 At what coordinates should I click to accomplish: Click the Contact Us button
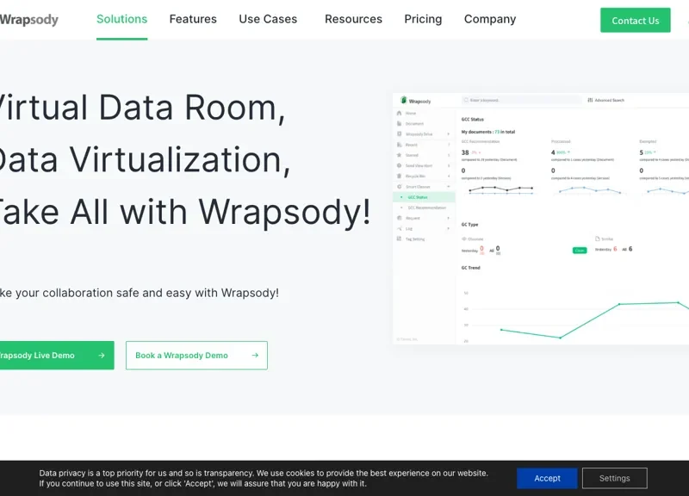[636, 21]
